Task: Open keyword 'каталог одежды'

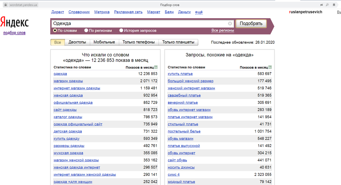Action: 68,117
